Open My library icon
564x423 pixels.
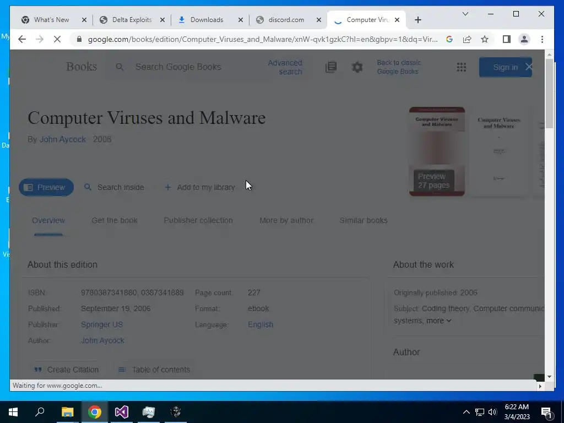coord(331,67)
